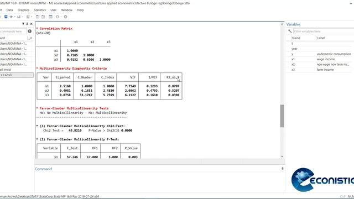Click the C_Number value 33.1767

click(86, 95)
